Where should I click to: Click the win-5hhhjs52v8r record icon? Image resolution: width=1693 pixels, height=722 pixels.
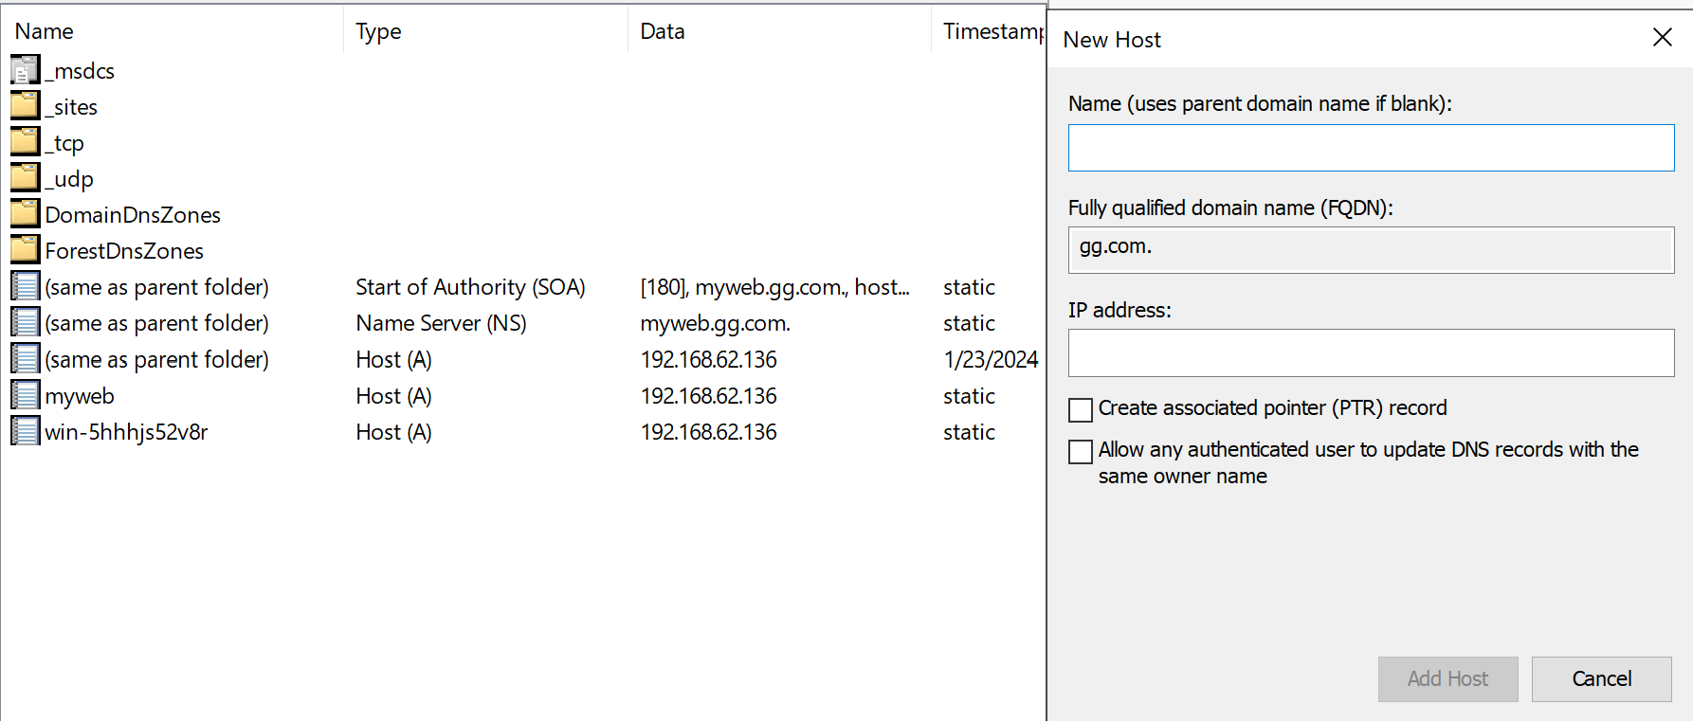coord(26,431)
